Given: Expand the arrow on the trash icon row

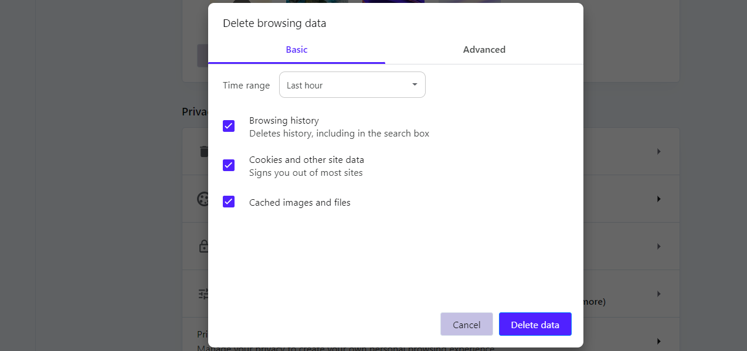Looking at the screenshot, I should 658,151.
